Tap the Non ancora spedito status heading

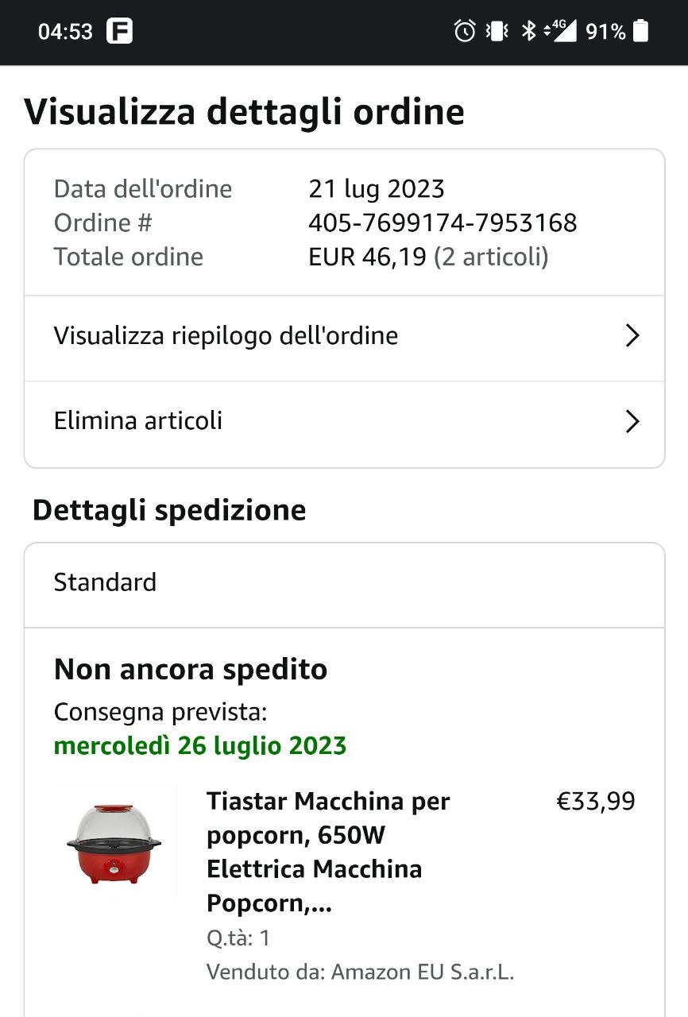coord(191,670)
